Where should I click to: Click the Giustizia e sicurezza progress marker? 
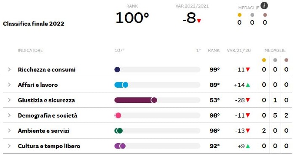154,100
